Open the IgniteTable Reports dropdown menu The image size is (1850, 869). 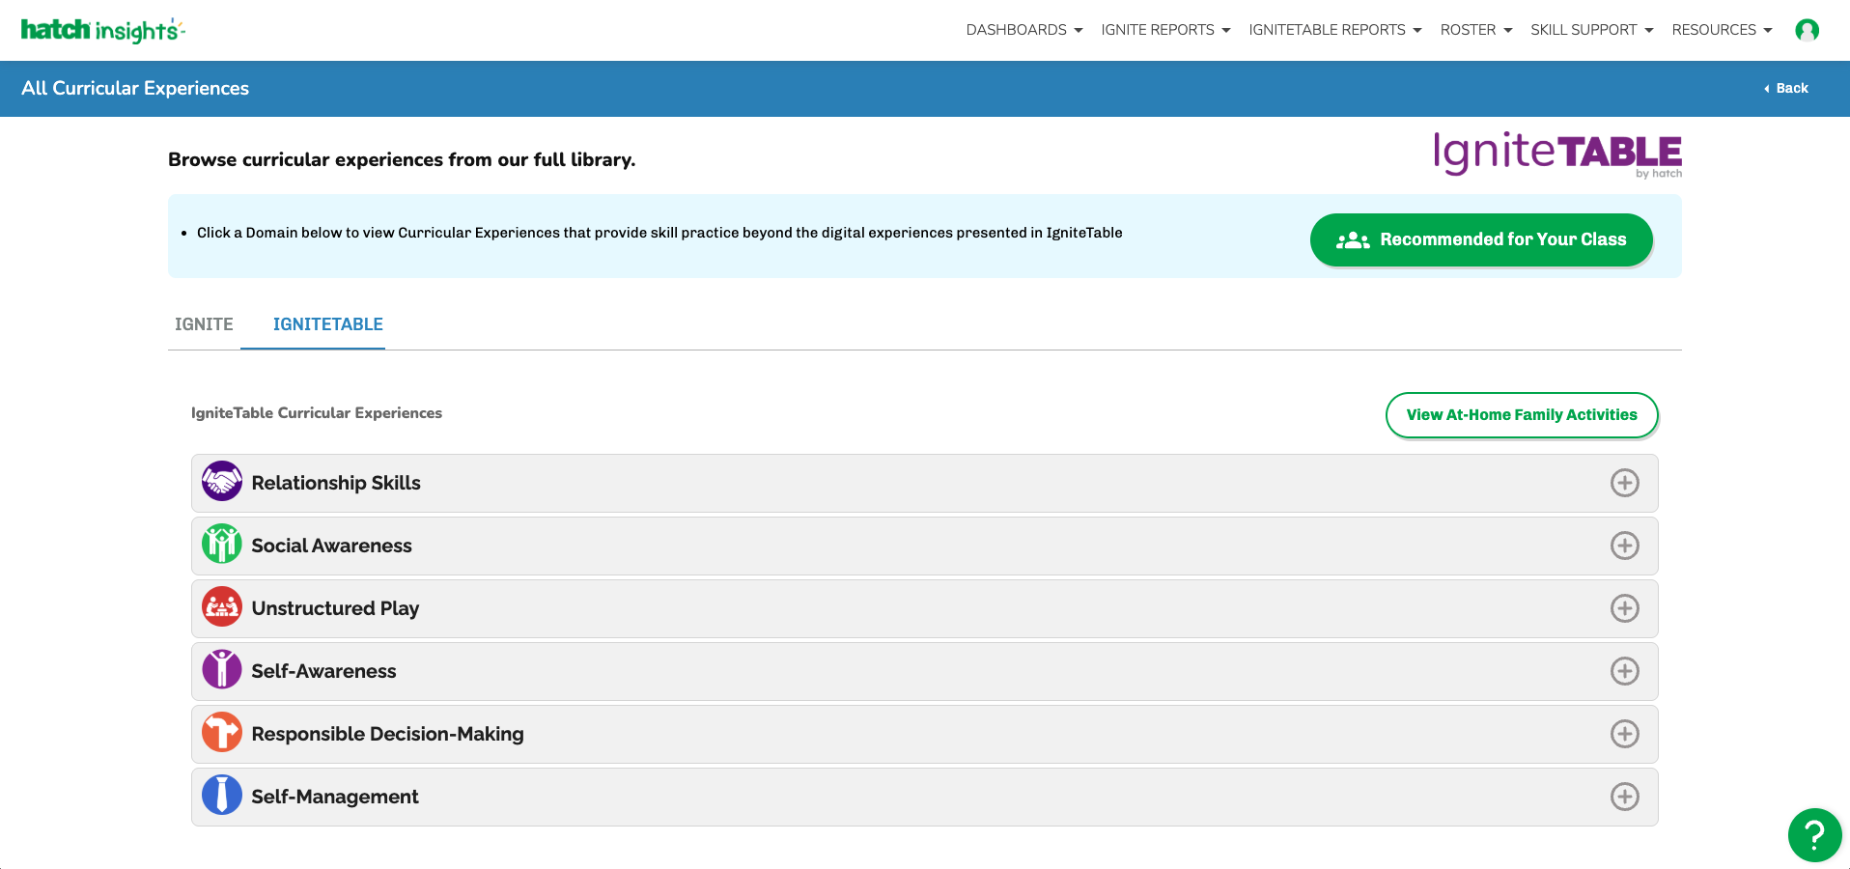tap(1335, 30)
